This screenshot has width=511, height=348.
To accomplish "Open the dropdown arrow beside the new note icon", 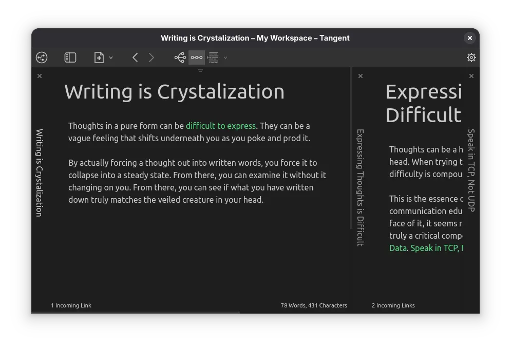I will coord(111,57).
